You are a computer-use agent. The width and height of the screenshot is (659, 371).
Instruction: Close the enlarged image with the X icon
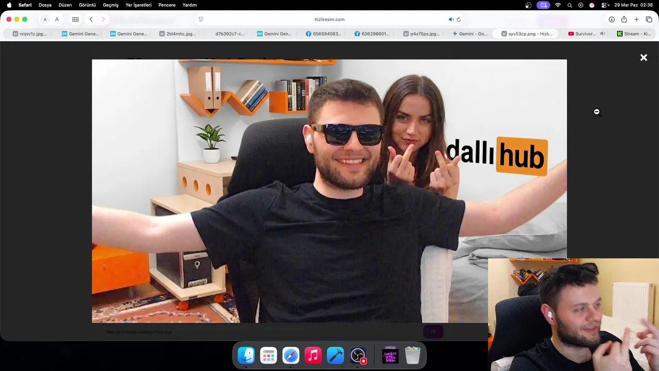(644, 58)
